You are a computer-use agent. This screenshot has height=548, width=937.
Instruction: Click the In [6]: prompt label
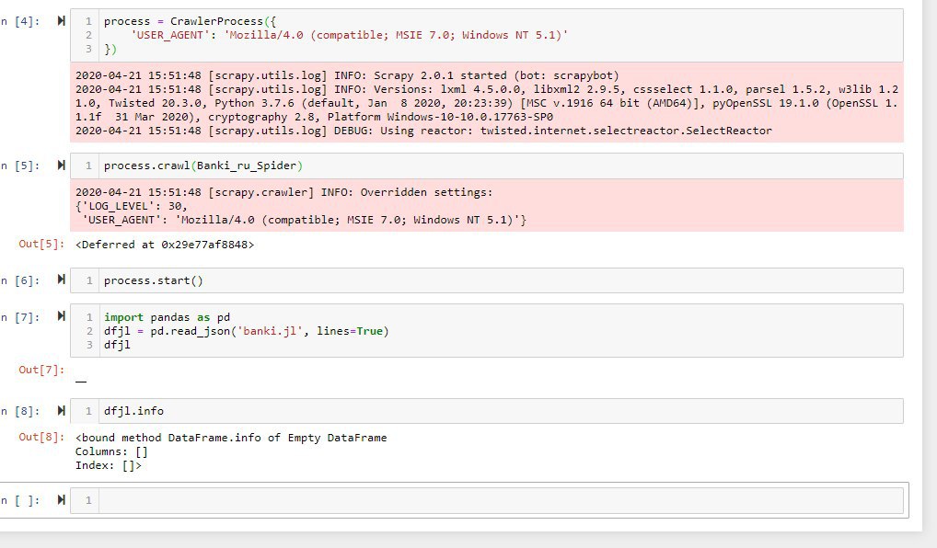pyautogui.click(x=20, y=280)
